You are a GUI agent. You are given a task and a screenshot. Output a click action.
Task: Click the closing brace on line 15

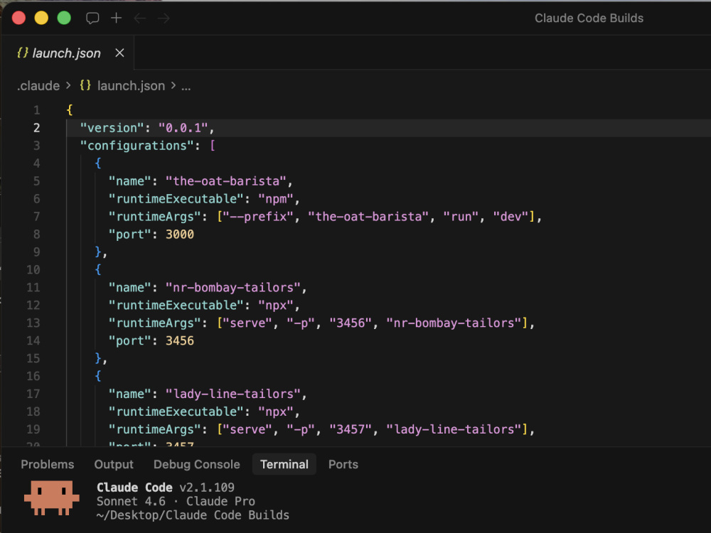coord(98,358)
